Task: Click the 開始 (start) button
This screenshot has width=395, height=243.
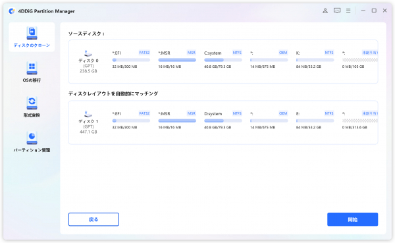Action: coord(352,219)
